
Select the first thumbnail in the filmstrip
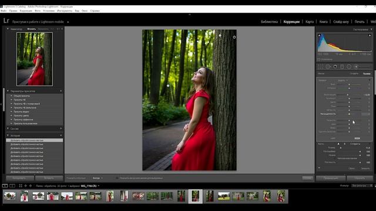(10, 196)
